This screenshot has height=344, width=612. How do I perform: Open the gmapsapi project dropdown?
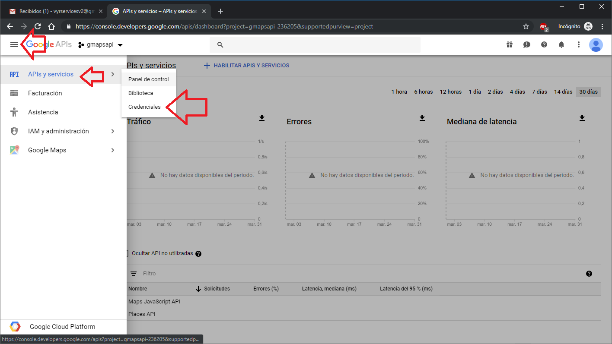point(101,45)
